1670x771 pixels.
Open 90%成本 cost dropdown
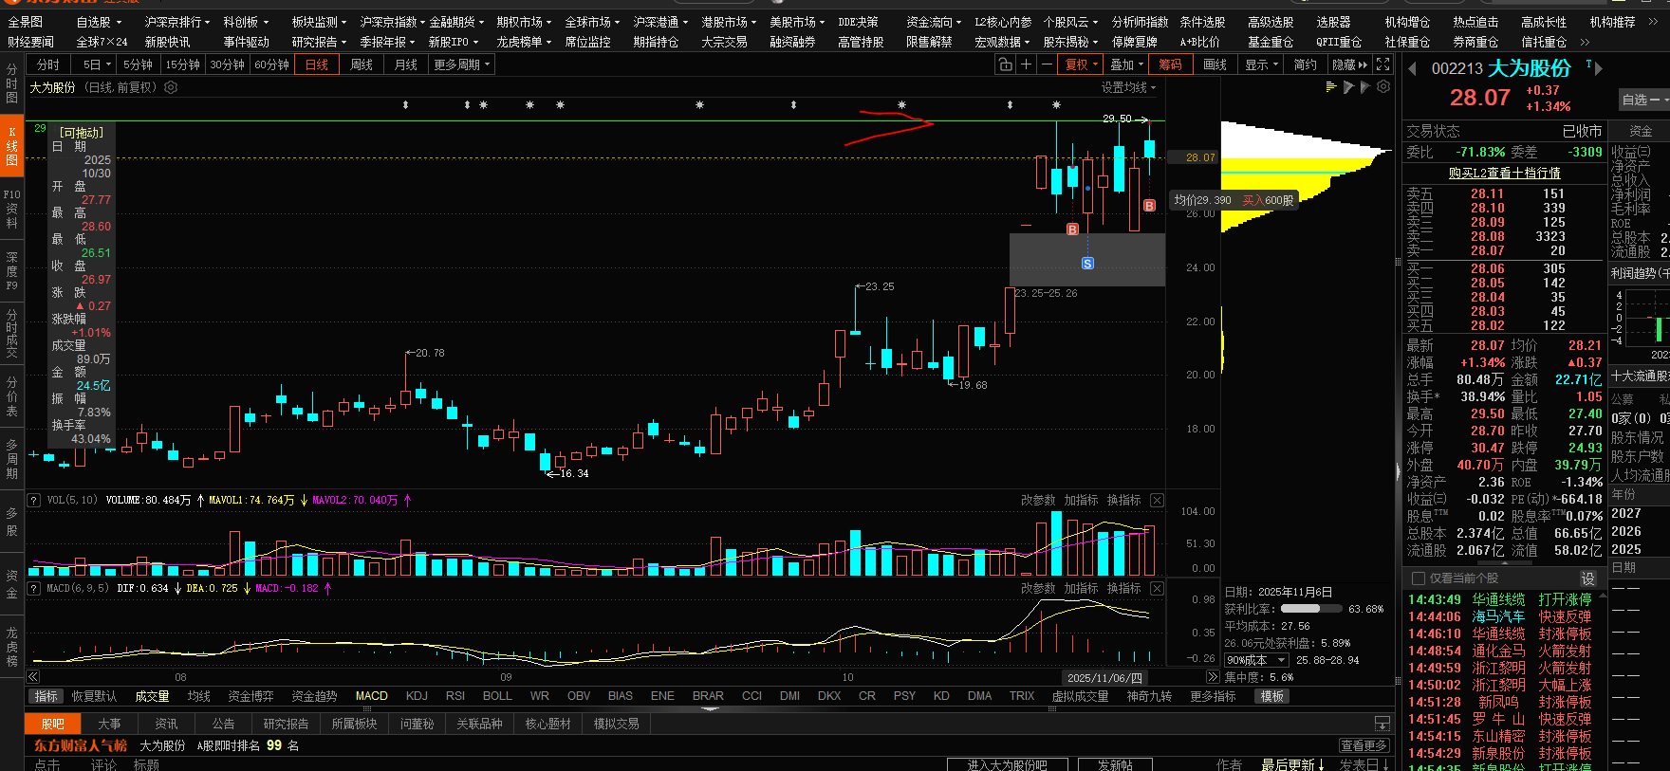coord(1256,660)
